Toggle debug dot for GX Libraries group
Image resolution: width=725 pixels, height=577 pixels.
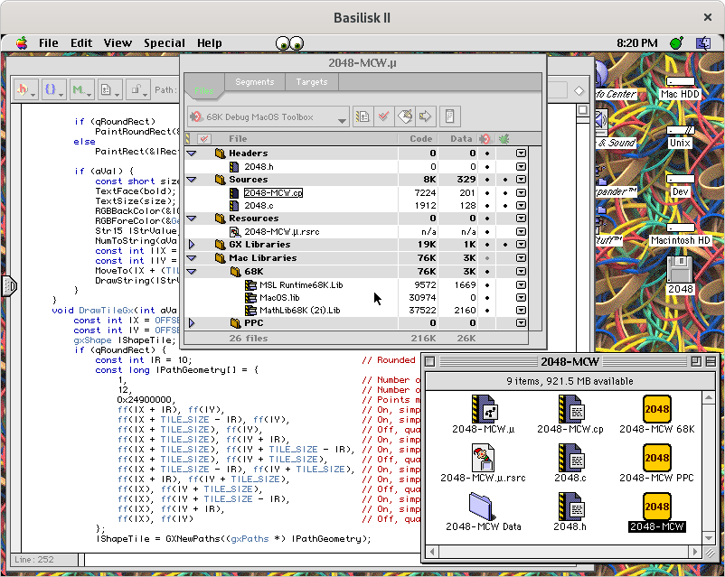[x=505, y=245]
